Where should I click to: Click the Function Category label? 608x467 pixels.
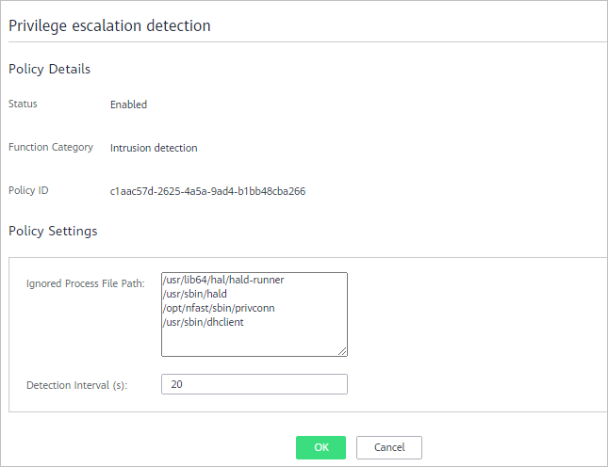pyautogui.click(x=51, y=147)
